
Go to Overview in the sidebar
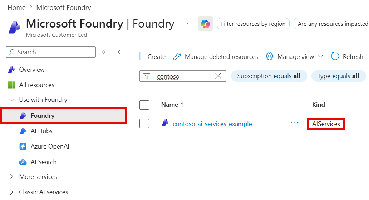32,70
